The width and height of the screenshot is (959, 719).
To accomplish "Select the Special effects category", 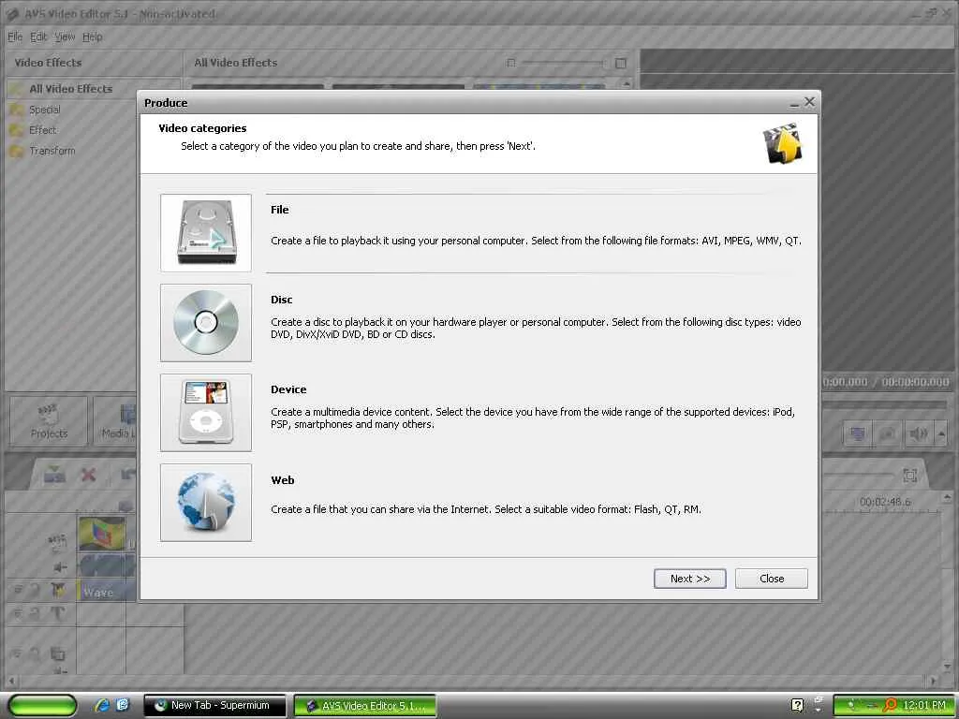I will click(45, 110).
